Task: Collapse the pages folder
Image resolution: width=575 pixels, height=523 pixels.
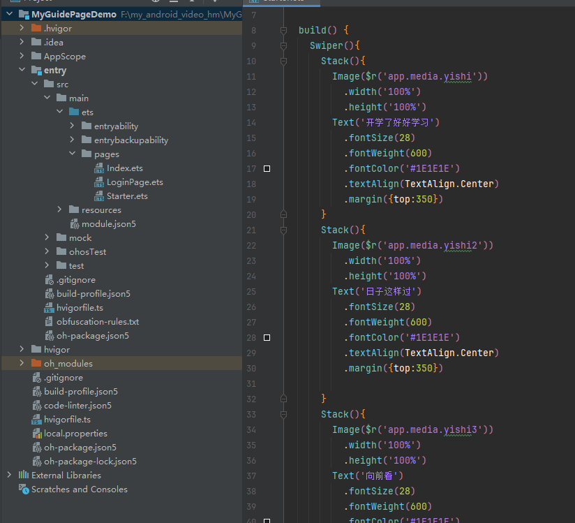Action: [73, 154]
